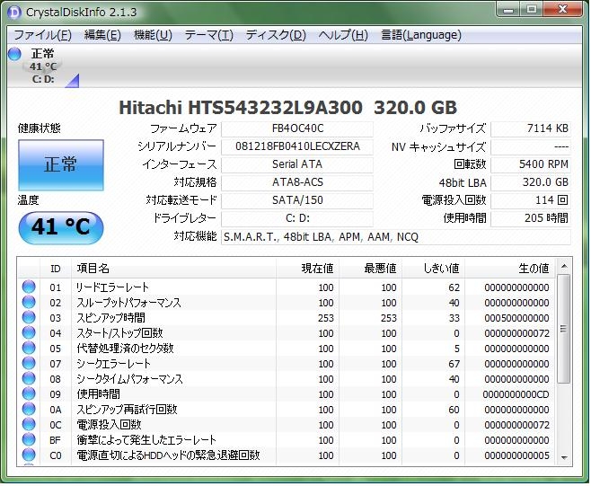The width and height of the screenshot is (591, 486).
Task: Click the status icon for リードエラーレート row
Action: [29, 287]
